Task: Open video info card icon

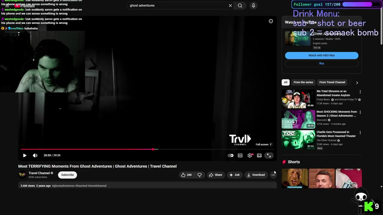Action: click(271, 21)
